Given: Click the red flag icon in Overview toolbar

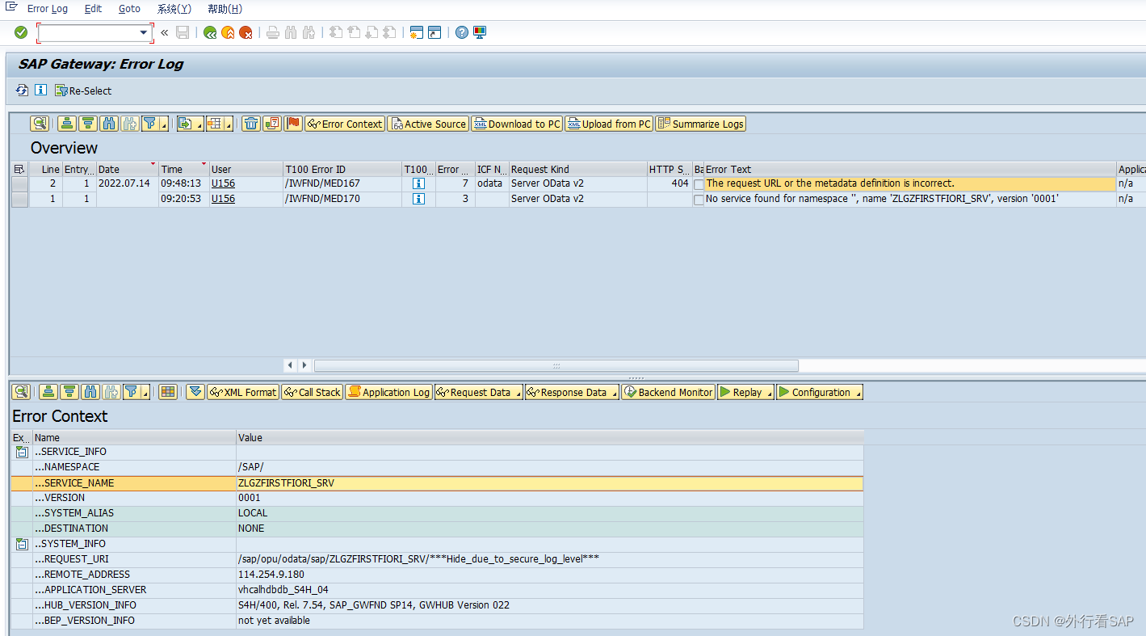Looking at the screenshot, I should (293, 124).
